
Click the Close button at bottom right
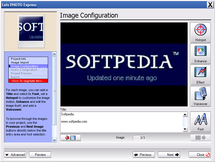click(200, 155)
